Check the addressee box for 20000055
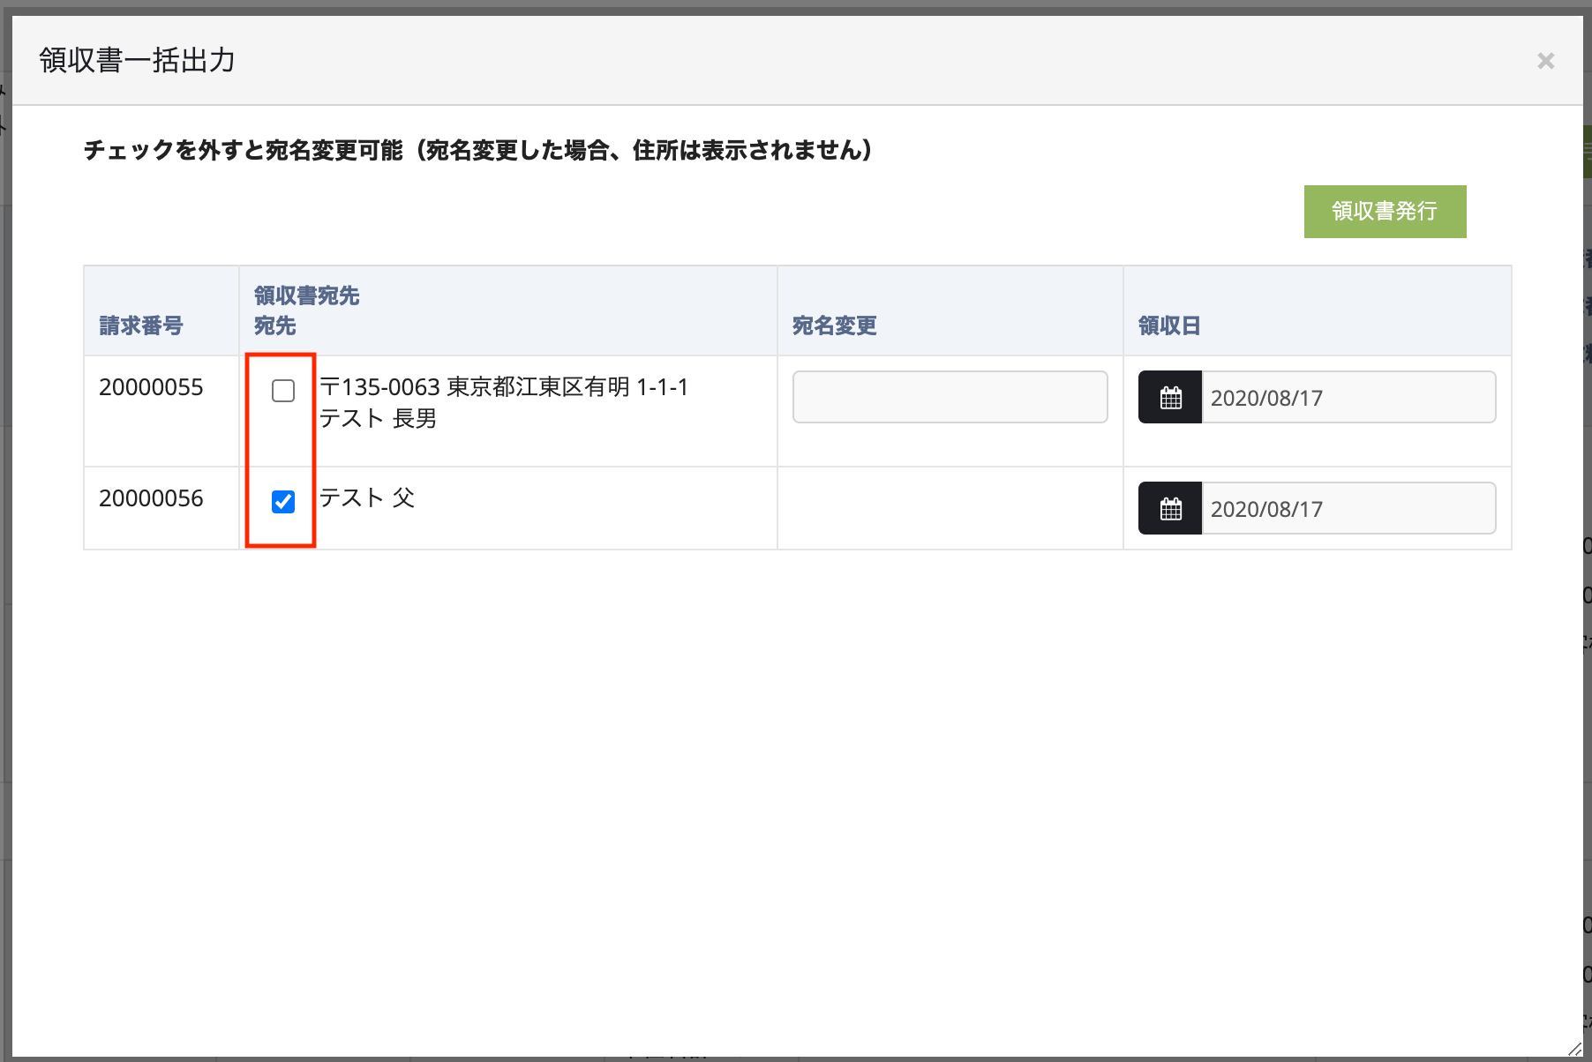 (x=283, y=391)
